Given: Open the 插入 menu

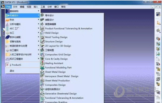Looking at the screenshot, I should (36, 7).
